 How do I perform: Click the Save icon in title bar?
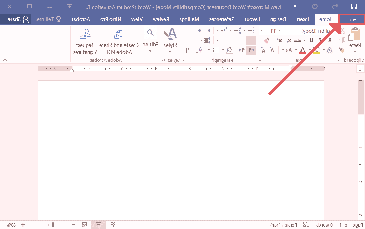[354, 6]
